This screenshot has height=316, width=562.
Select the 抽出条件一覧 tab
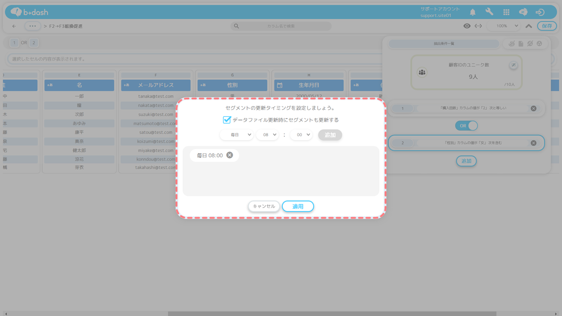click(444, 44)
